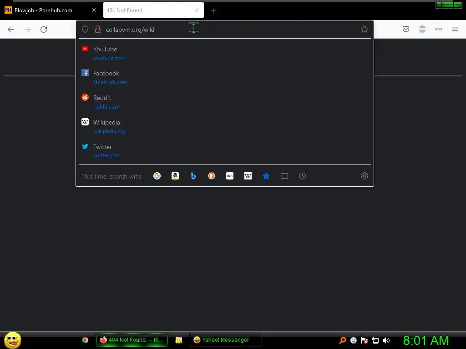Launch Chrome from the taskbar
The image size is (466, 349).
pos(85,340)
